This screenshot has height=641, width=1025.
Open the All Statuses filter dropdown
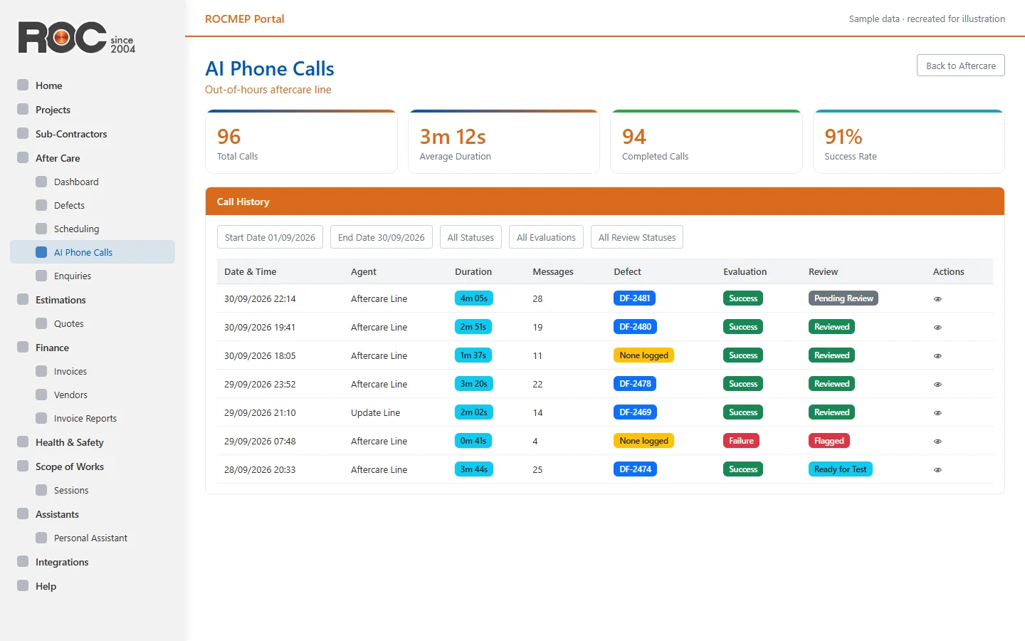(x=471, y=237)
